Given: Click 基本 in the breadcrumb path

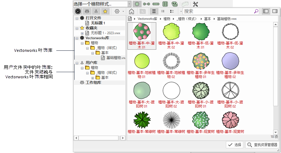Looking at the screenshot, I should coord(207,18).
